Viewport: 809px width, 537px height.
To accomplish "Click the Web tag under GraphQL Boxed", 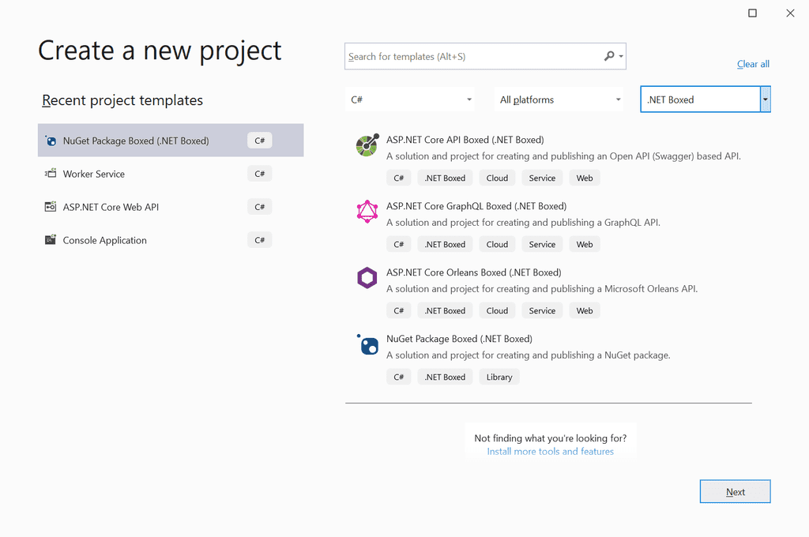I will pos(584,244).
